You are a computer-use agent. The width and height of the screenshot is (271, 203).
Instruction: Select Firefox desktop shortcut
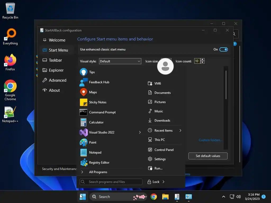point(10,62)
